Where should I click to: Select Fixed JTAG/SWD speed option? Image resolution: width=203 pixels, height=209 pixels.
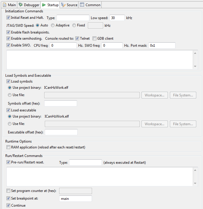click(74, 25)
